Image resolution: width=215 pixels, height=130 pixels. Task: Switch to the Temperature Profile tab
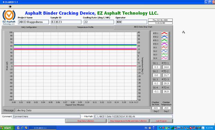(x=85, y=27)
